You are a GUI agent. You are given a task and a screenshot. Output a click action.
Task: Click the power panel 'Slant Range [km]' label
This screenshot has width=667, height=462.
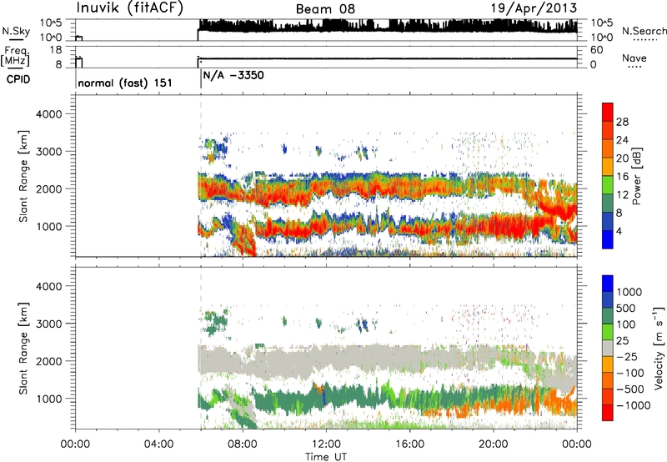click(23, 176)
